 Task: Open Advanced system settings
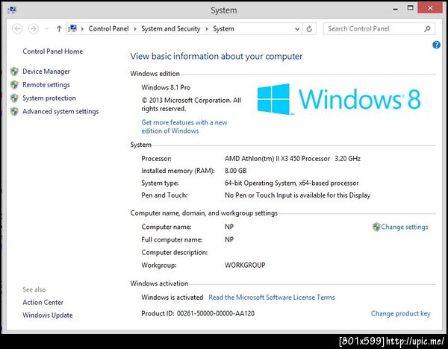pos(60,112)
